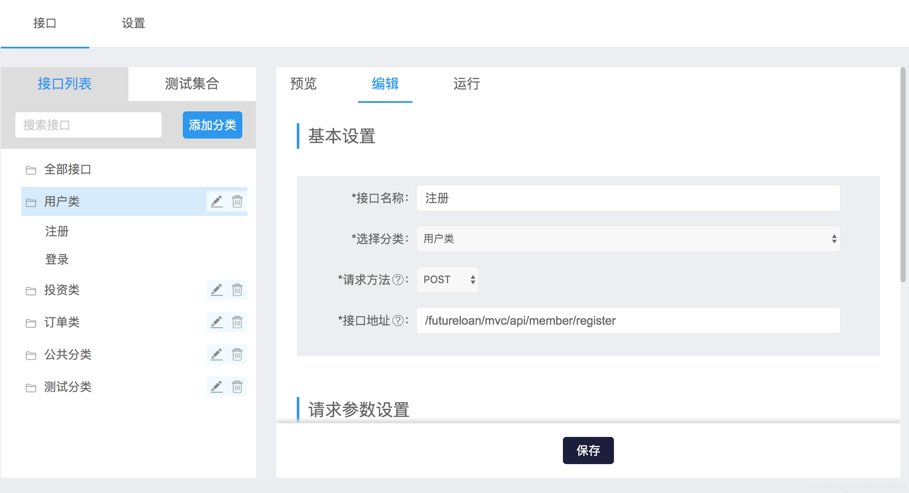Viewport: 909px width, 493px height.
Task: Click the 接口名称 input containing 注册
Action: pos(628,198)
